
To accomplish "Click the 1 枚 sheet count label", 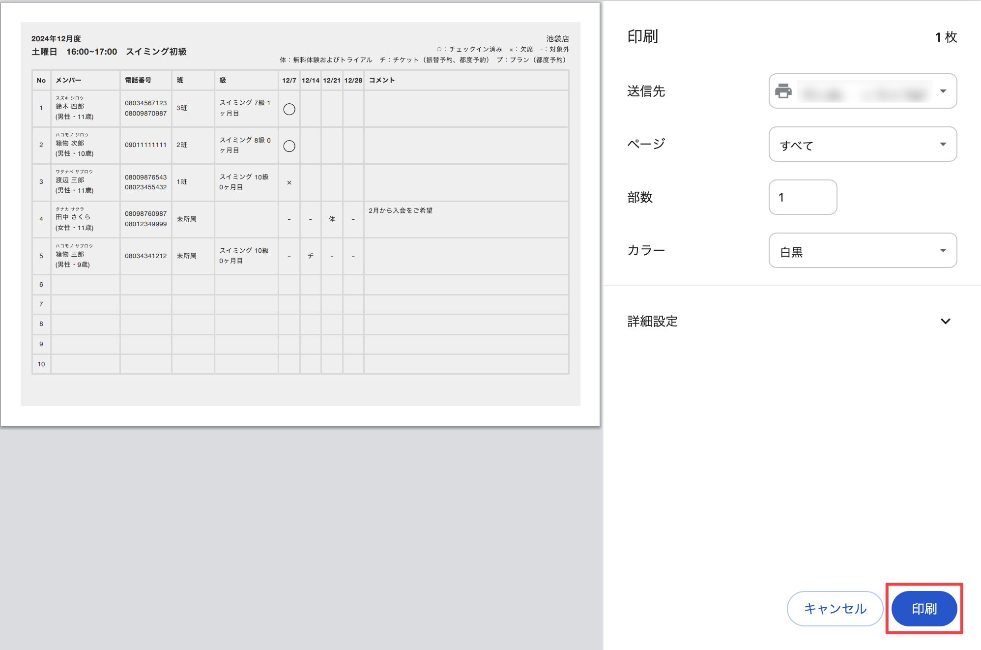I will coord(945,37).
